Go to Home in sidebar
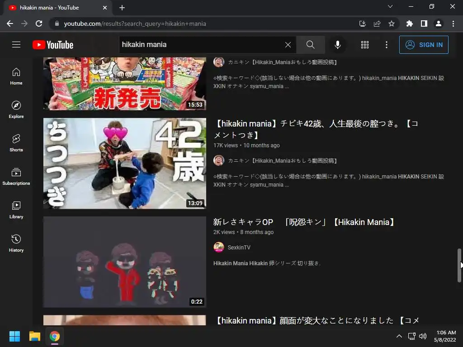Image resolution: width=463 pixels, height=347 pixels. click(x=16, y=76)
